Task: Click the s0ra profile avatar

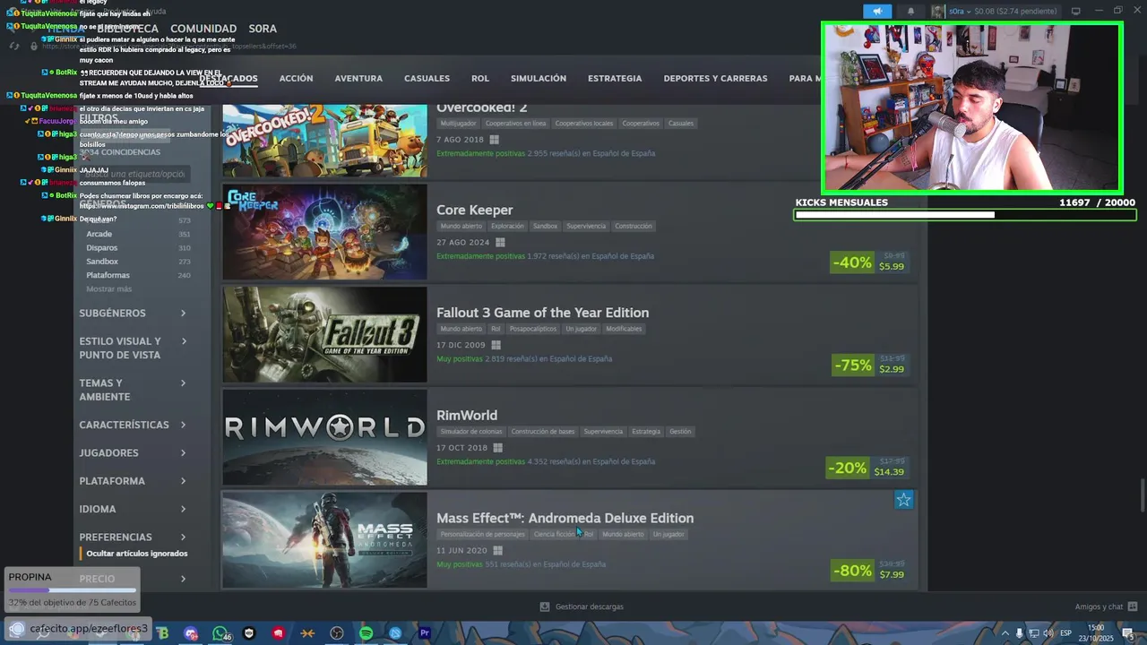Action: (x=938, y=11)
